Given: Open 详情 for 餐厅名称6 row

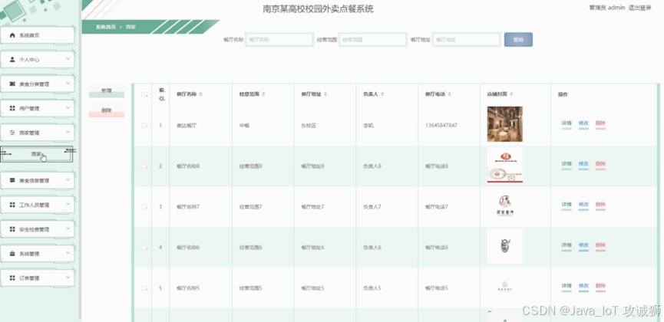Looking at the screenshot, I should (x=567, y=245).
